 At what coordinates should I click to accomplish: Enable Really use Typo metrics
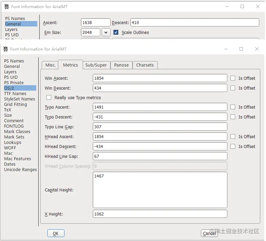click(49, 97)
